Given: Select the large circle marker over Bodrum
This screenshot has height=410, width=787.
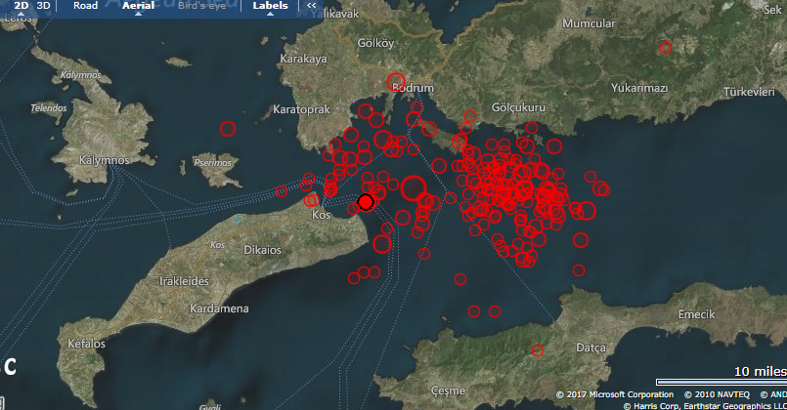Looking at the screenshot, I should [396, 83].
